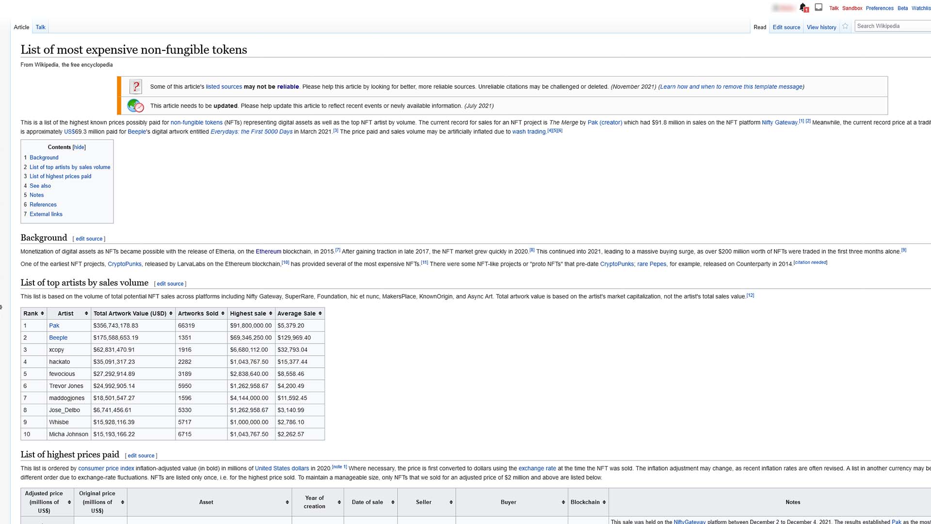The image size is (931, 524).
Task: Open Preferences in the user menu
Action: click(x=879, y=8)
